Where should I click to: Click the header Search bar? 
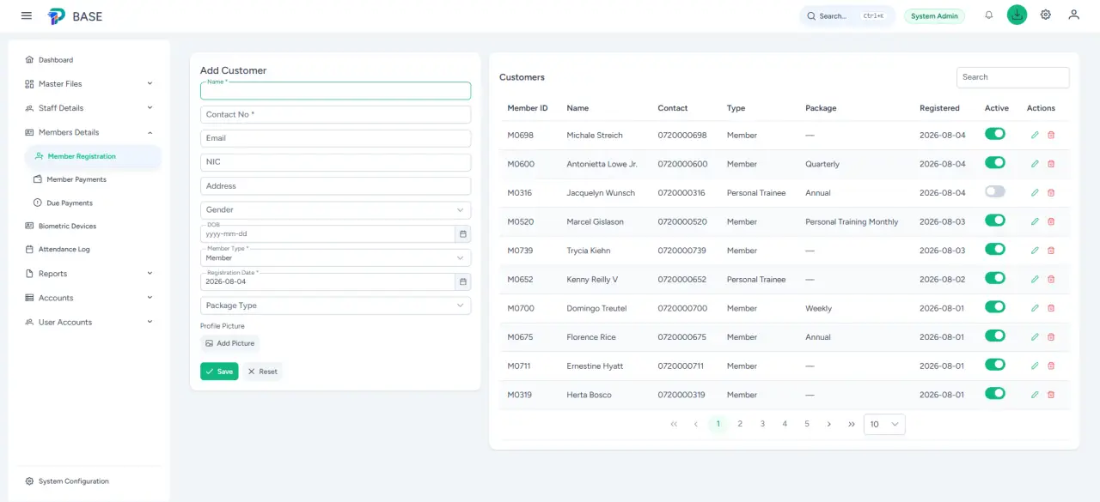click(x=847, y=16)
